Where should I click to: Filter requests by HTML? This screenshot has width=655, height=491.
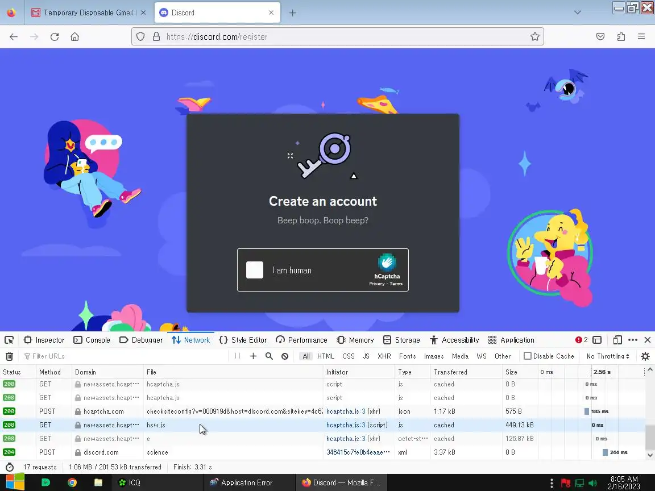(326, 356)
